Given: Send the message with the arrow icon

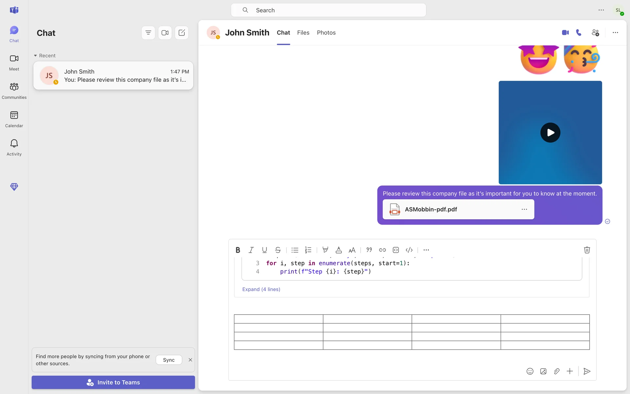Looking at the screenshot, I should 587,371.
